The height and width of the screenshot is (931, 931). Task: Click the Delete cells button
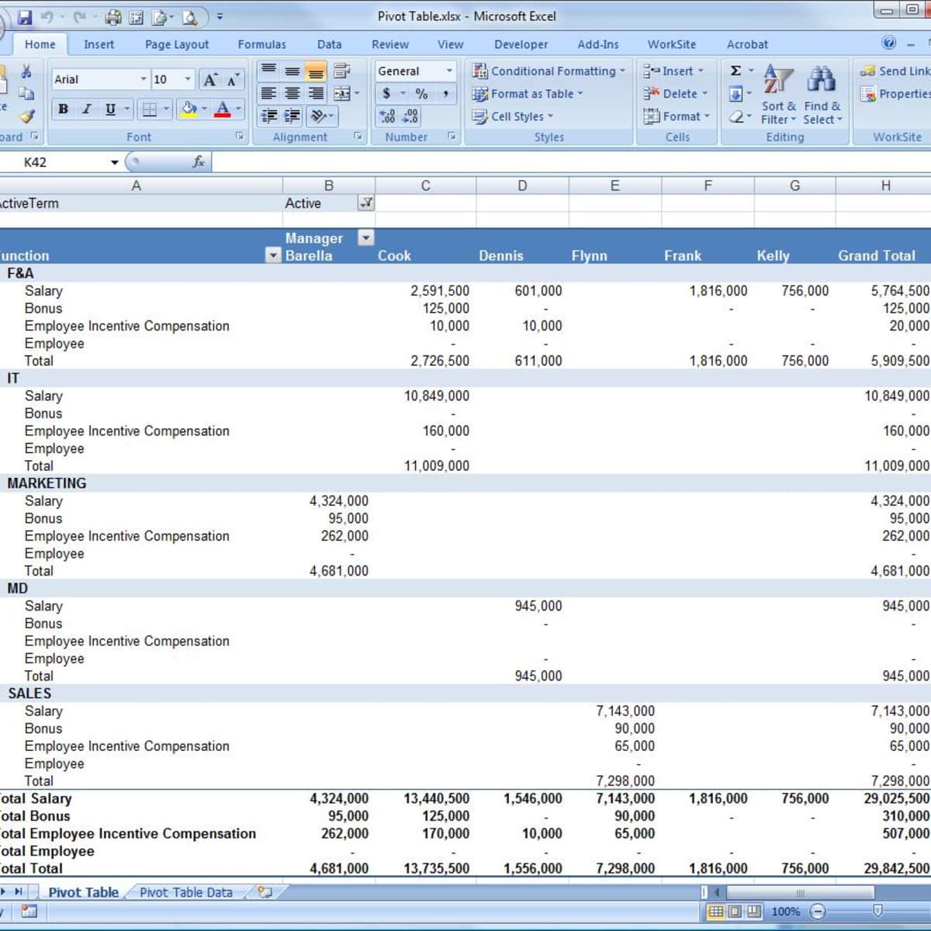point(674,93)
